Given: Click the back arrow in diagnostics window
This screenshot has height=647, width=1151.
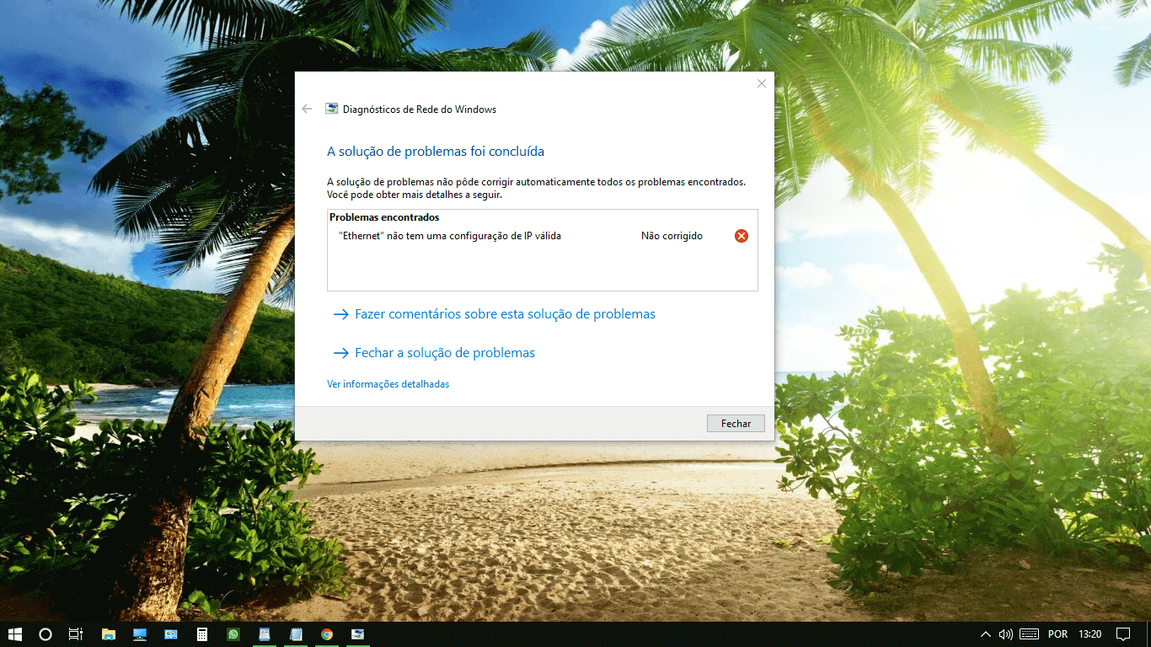Looking at the screenshot, I should [307, 110].
